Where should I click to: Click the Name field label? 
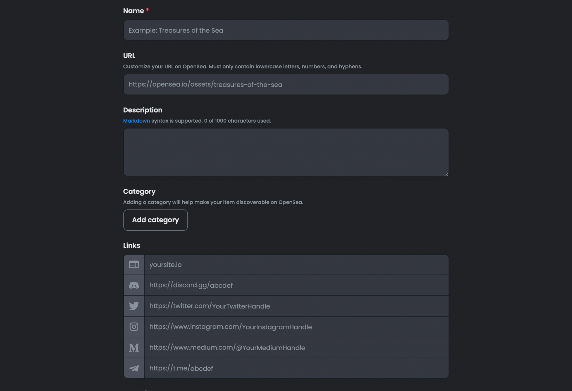pos(134,11)
